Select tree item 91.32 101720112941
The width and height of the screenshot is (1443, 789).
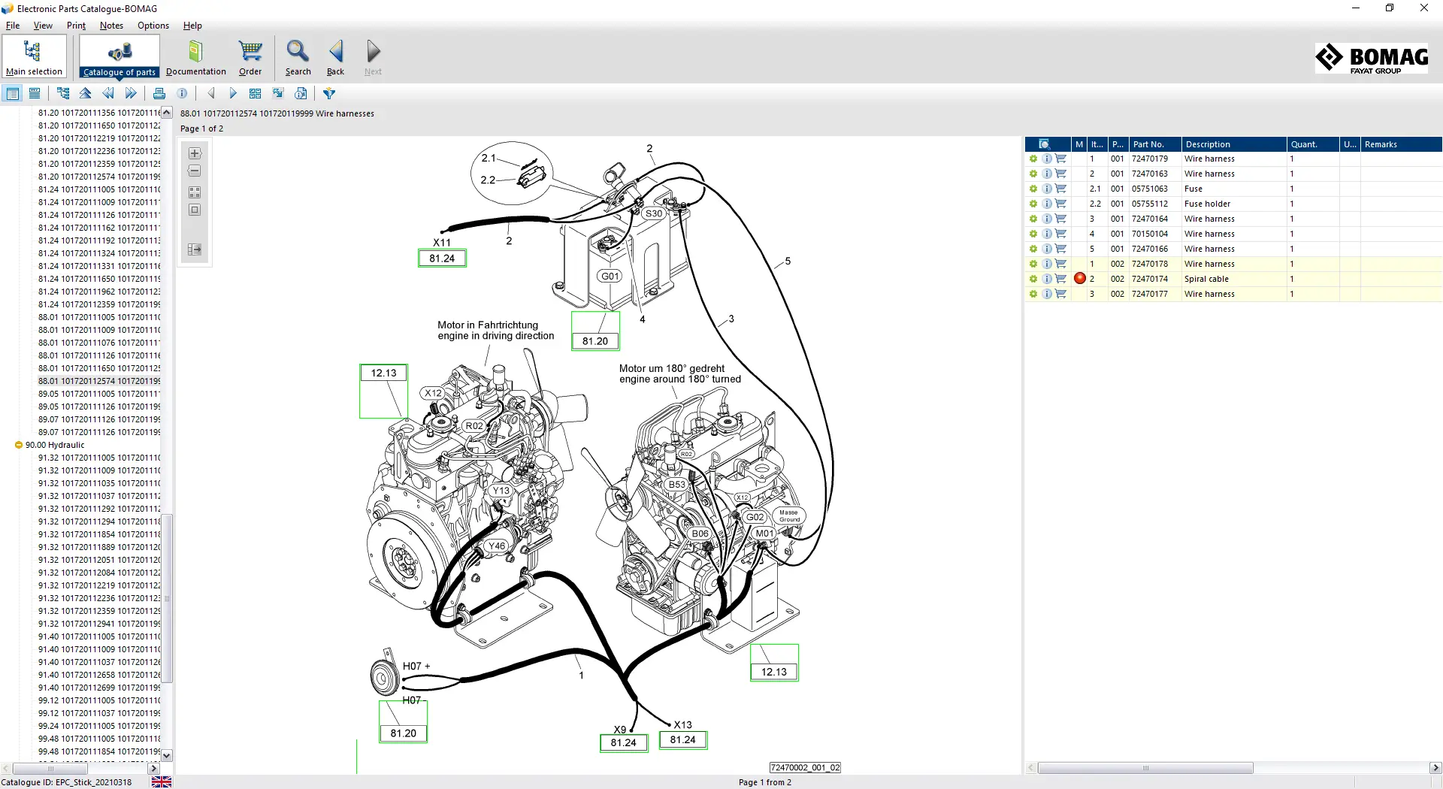pos(99,624)
